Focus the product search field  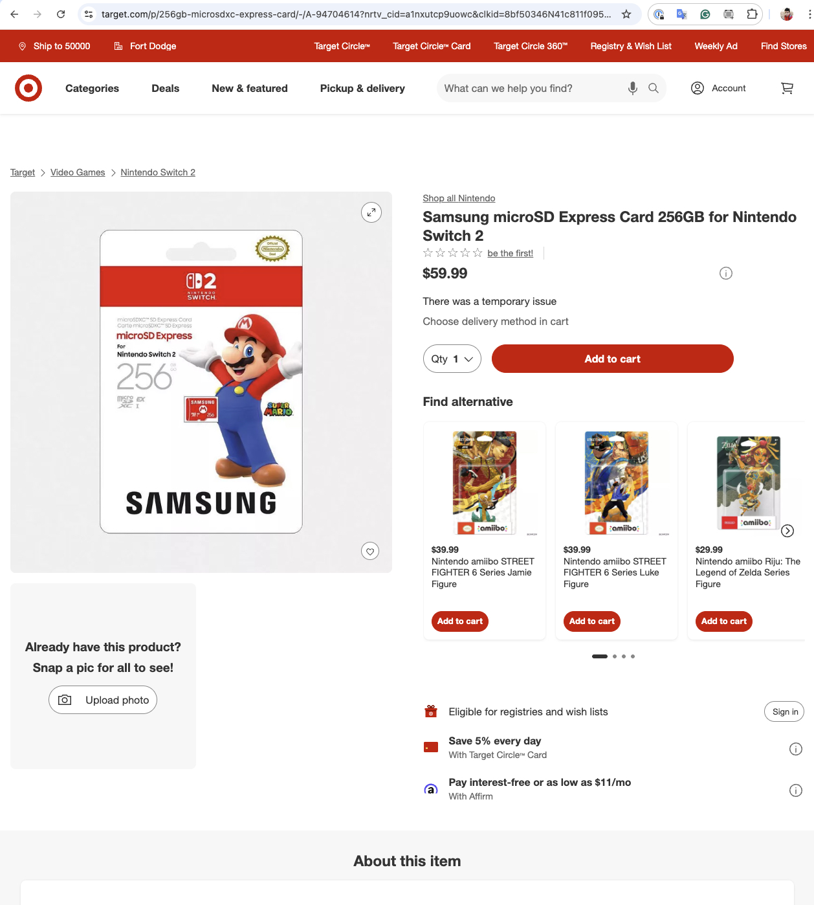pos(531,88)
